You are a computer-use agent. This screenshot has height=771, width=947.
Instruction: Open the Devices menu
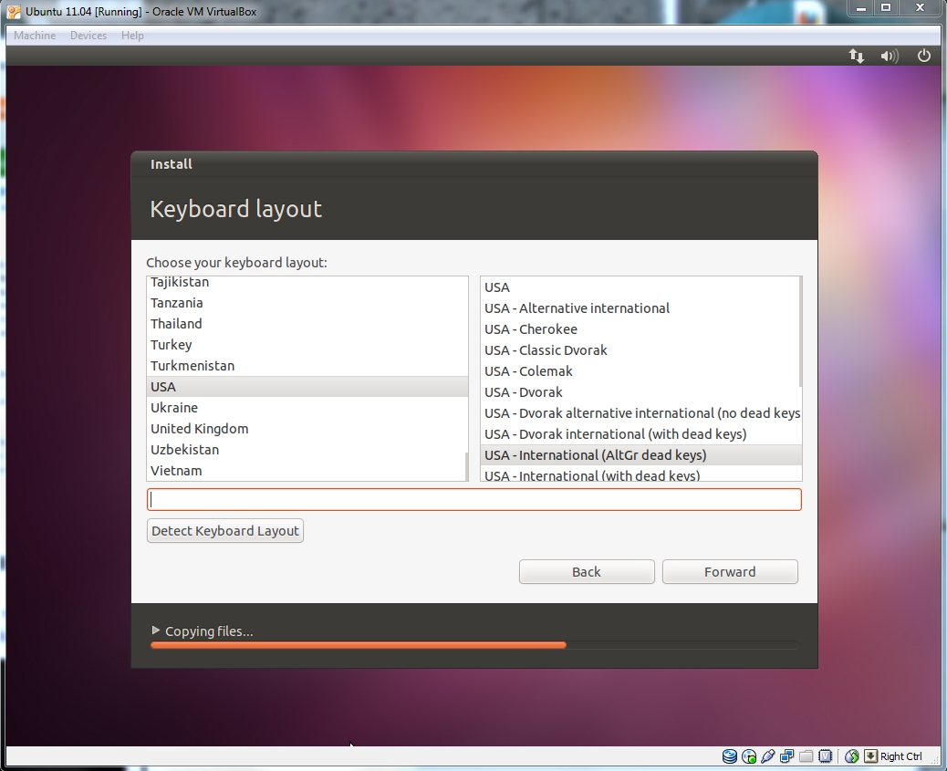click(x=88, y=36)
